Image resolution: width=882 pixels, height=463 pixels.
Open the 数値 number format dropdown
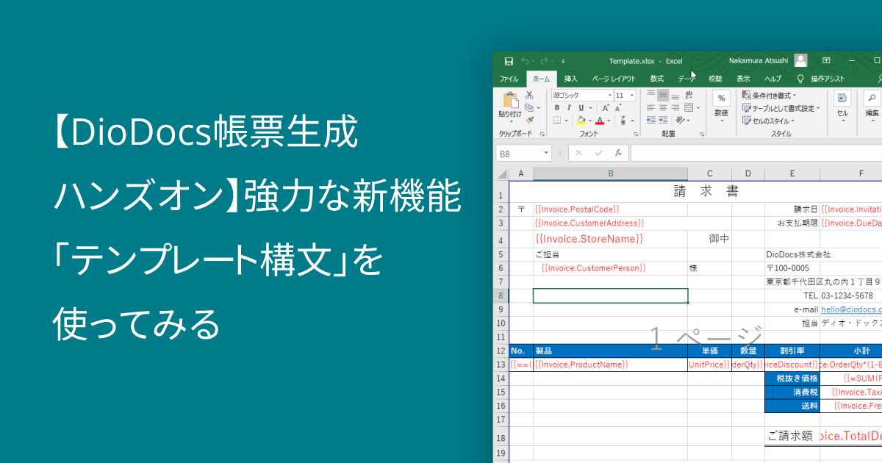point(721,107)
